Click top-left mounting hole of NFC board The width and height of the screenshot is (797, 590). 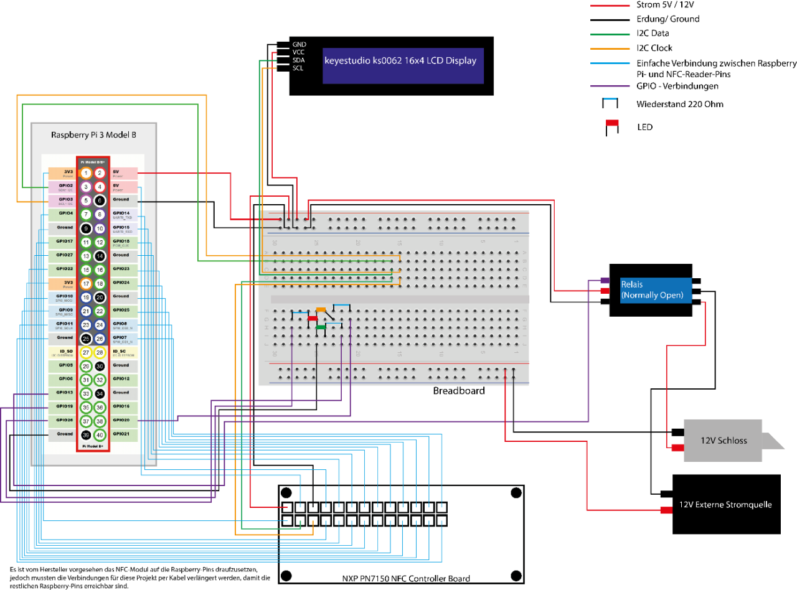click(x=286, y=493)
